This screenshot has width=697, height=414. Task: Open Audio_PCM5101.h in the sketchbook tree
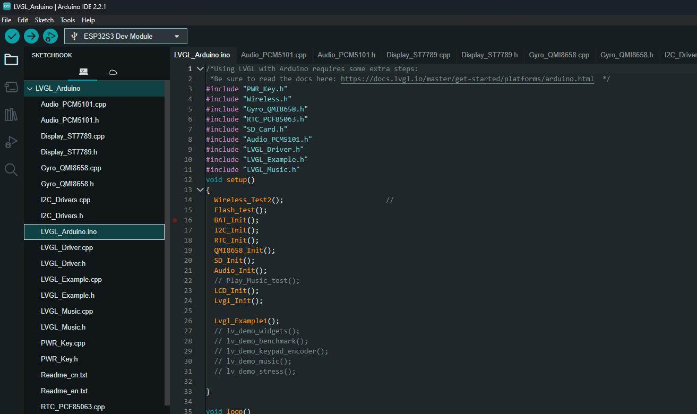[94, 120]
